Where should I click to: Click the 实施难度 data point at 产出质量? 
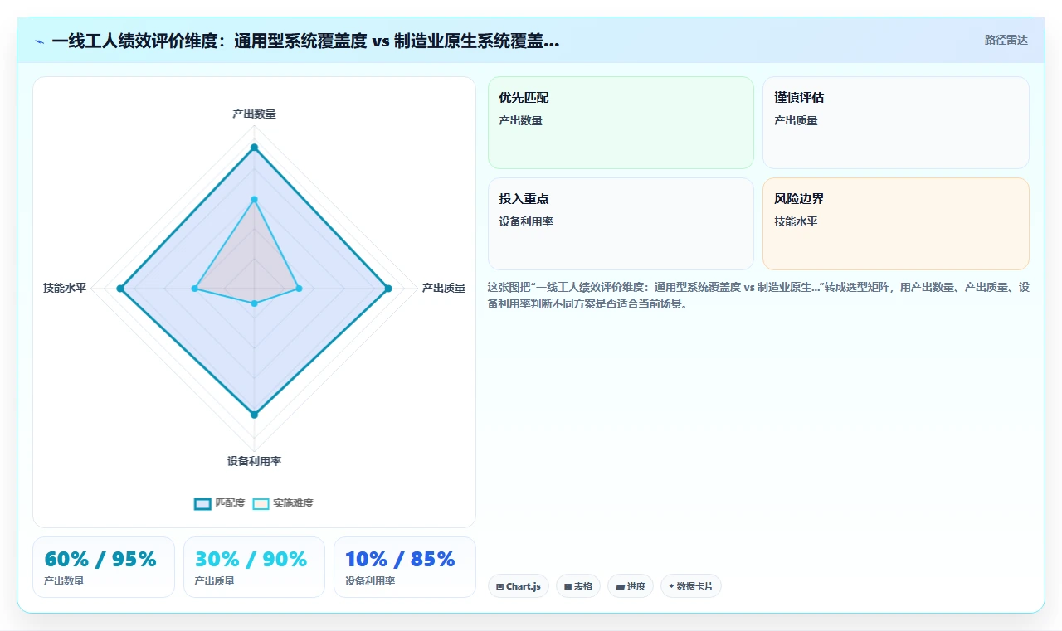point(299,289)
